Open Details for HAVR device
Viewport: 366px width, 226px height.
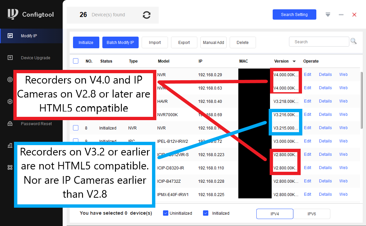pyautogui.click(x=325, y=101)
